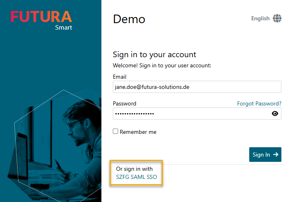Image resolution: width=292 pixels, height=202 pixels.
Task: Open the Forgot Password? link
Action: point(259,103)
